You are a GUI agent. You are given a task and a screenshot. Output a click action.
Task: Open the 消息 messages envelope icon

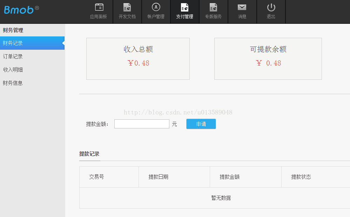point(242,12)
